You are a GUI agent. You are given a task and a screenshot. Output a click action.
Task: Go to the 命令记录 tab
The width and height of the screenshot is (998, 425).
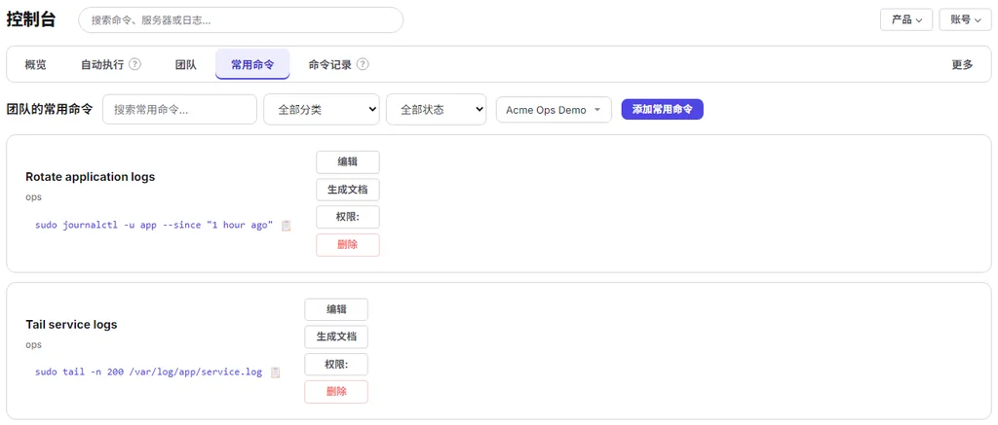point(329,64)
